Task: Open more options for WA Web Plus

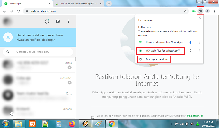Action: [199, 51]
